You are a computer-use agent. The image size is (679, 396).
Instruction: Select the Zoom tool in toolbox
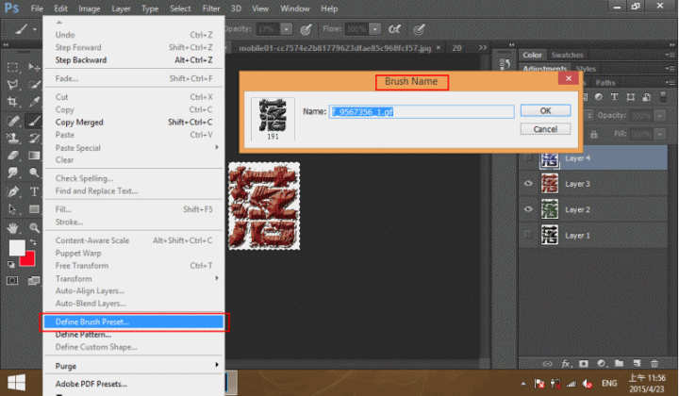point(34,227)
